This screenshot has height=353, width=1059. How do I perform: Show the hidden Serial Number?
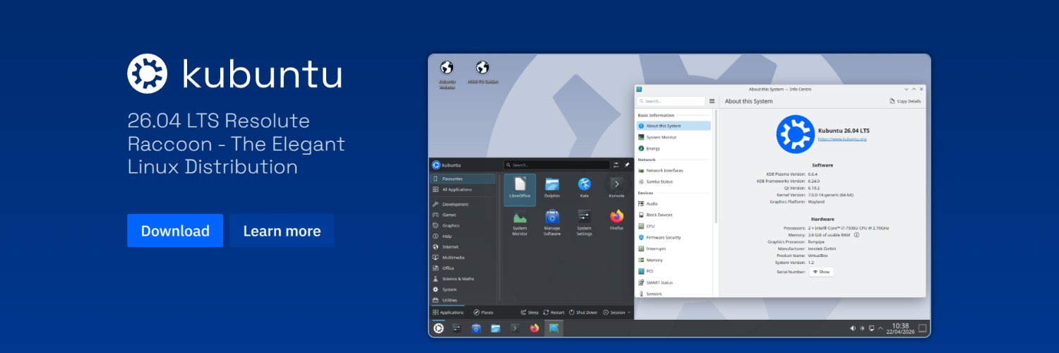click(x=821, y=271)
